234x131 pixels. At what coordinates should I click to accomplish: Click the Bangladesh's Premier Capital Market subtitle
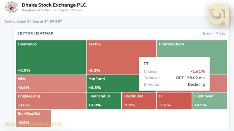(52, 10)
